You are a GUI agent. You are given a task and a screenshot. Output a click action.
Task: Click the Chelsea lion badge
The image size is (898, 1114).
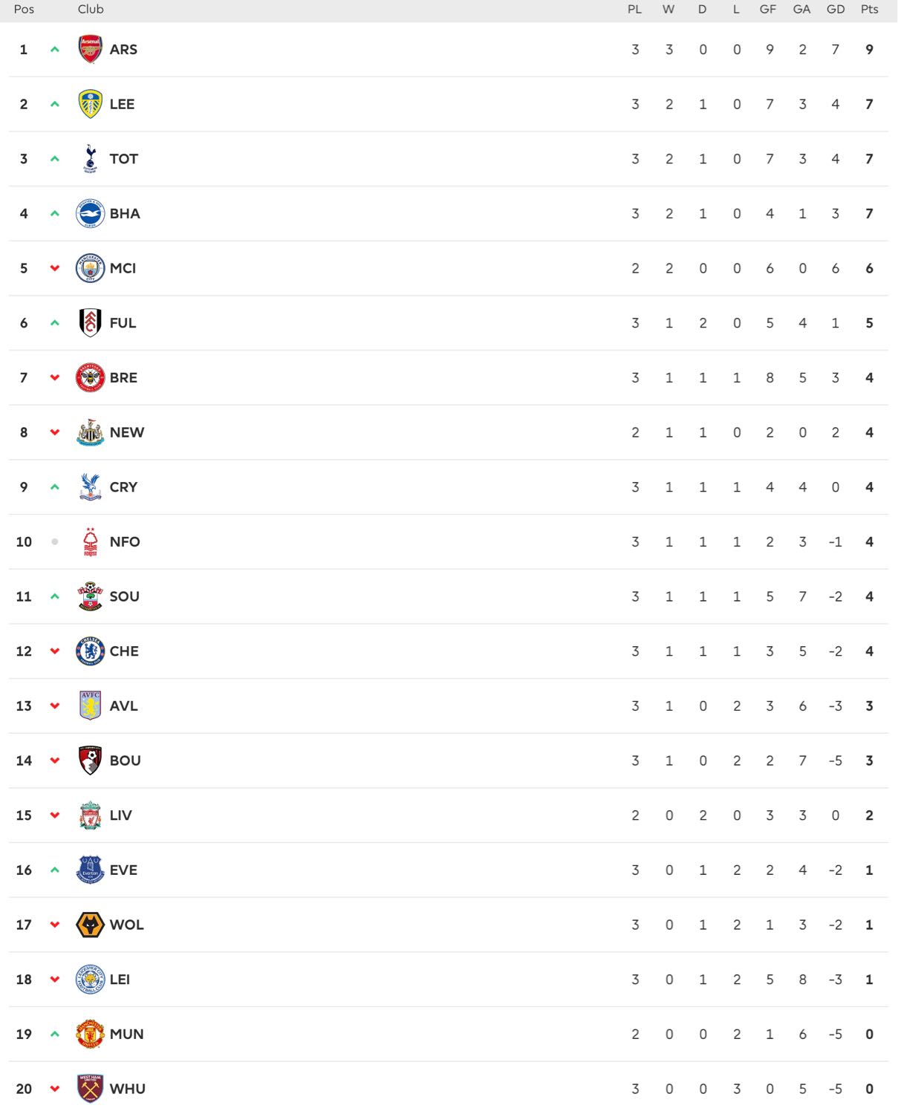90,651
